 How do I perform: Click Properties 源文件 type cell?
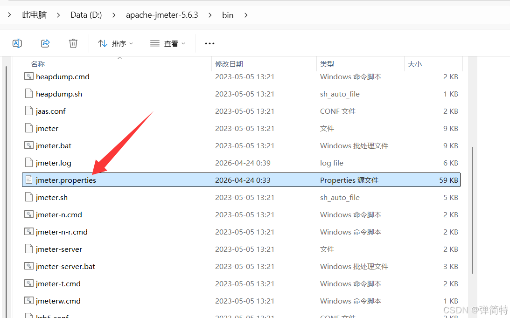[x=349, y=180]
